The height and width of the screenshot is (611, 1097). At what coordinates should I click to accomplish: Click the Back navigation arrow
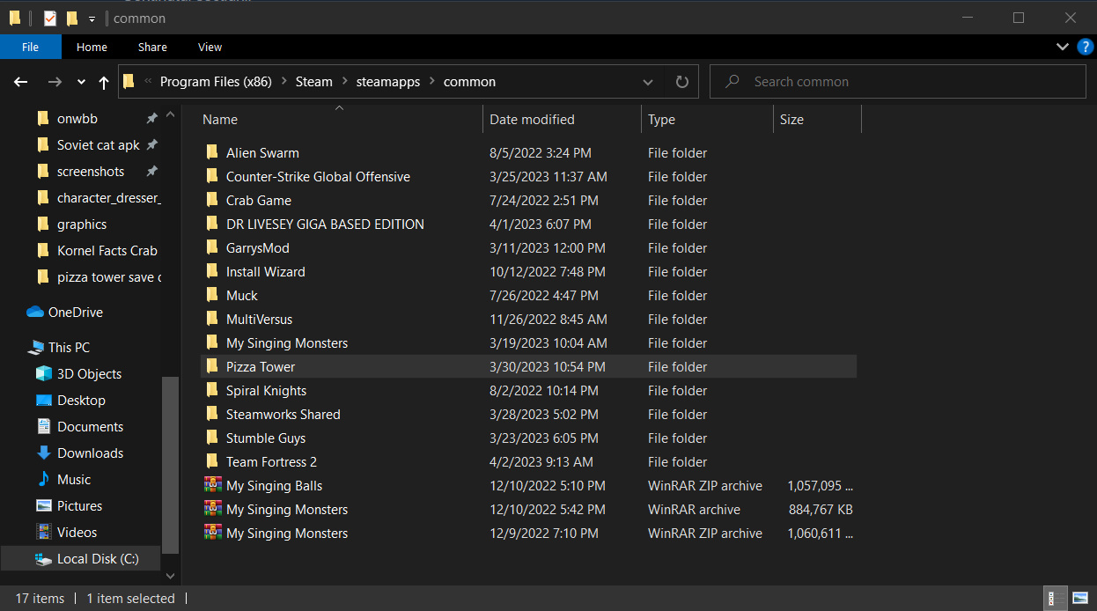click(21, 82)
